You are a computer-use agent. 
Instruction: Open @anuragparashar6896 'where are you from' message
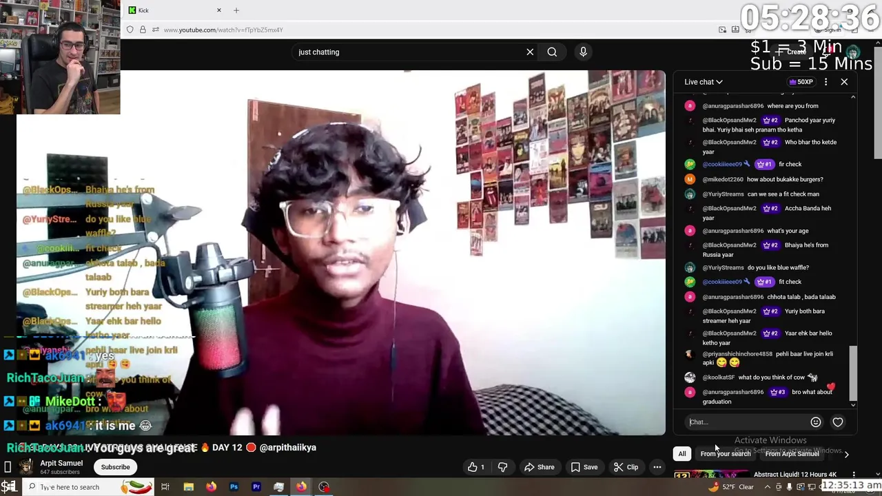point(761,106)
